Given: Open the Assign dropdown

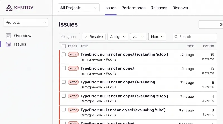Looking at the screenshot, I should click(118, 37).
